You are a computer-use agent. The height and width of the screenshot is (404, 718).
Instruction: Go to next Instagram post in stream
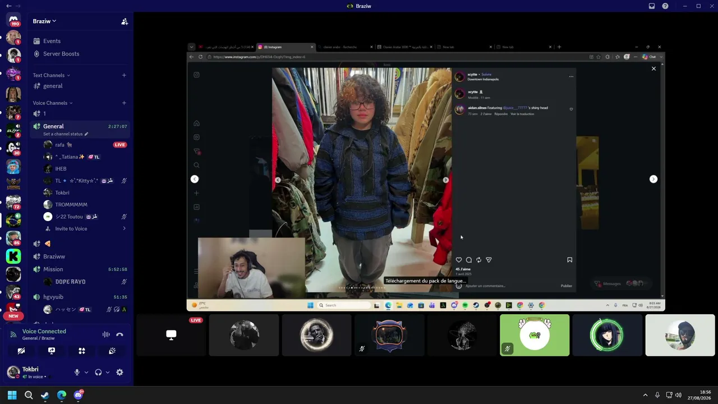(653, 179)
